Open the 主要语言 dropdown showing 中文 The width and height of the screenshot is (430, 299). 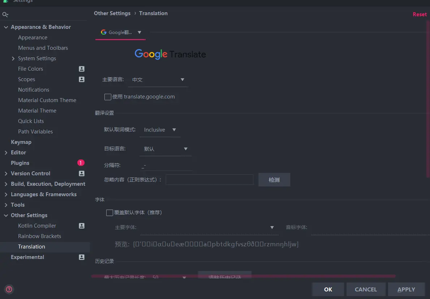pyautogui.click(x=158, y=80)
